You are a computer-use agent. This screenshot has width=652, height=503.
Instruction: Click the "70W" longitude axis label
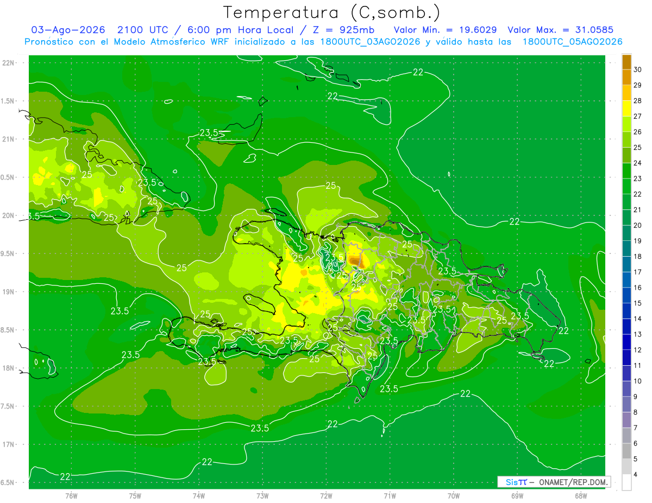tap(454, 495)
